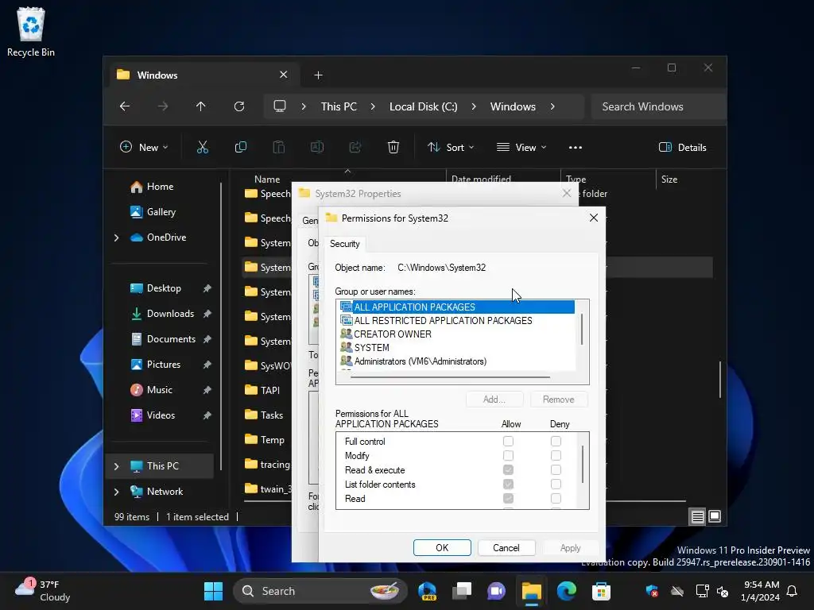814x610 pixels.
Task: Click OK in the Permissions dialog
Action: point(442,548)
